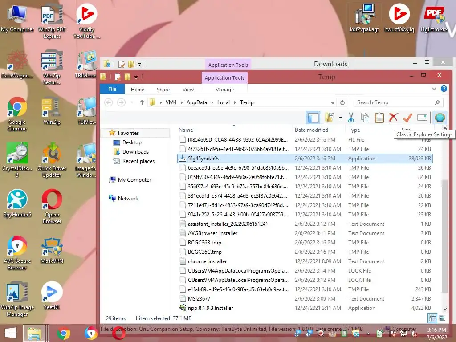
Task: Click the orange checkmark Properties icon
Action: pyautogui.click(x=407, y=118)
